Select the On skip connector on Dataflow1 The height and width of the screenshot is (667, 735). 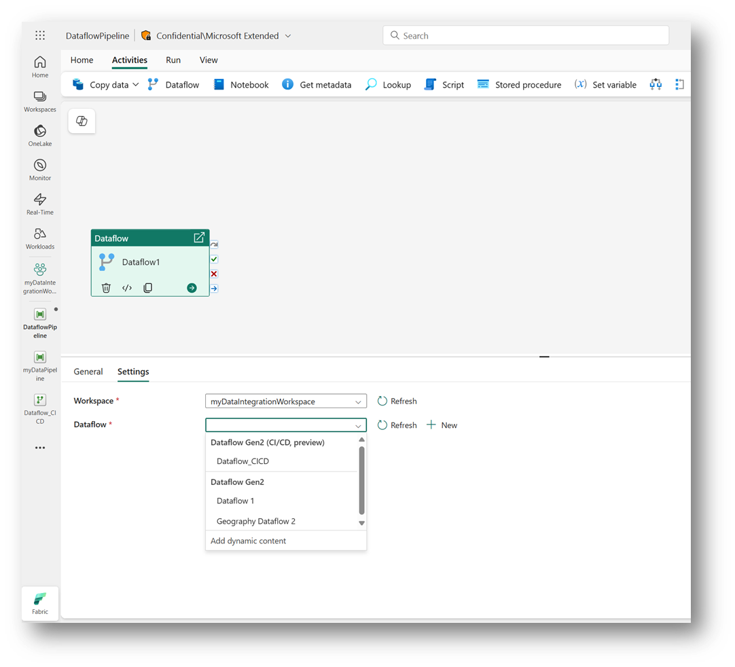click(x=214, y=245)
